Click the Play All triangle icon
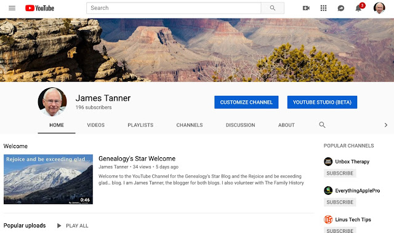The image size is (394, 233). pyautogui.click(x=59, y=226)
